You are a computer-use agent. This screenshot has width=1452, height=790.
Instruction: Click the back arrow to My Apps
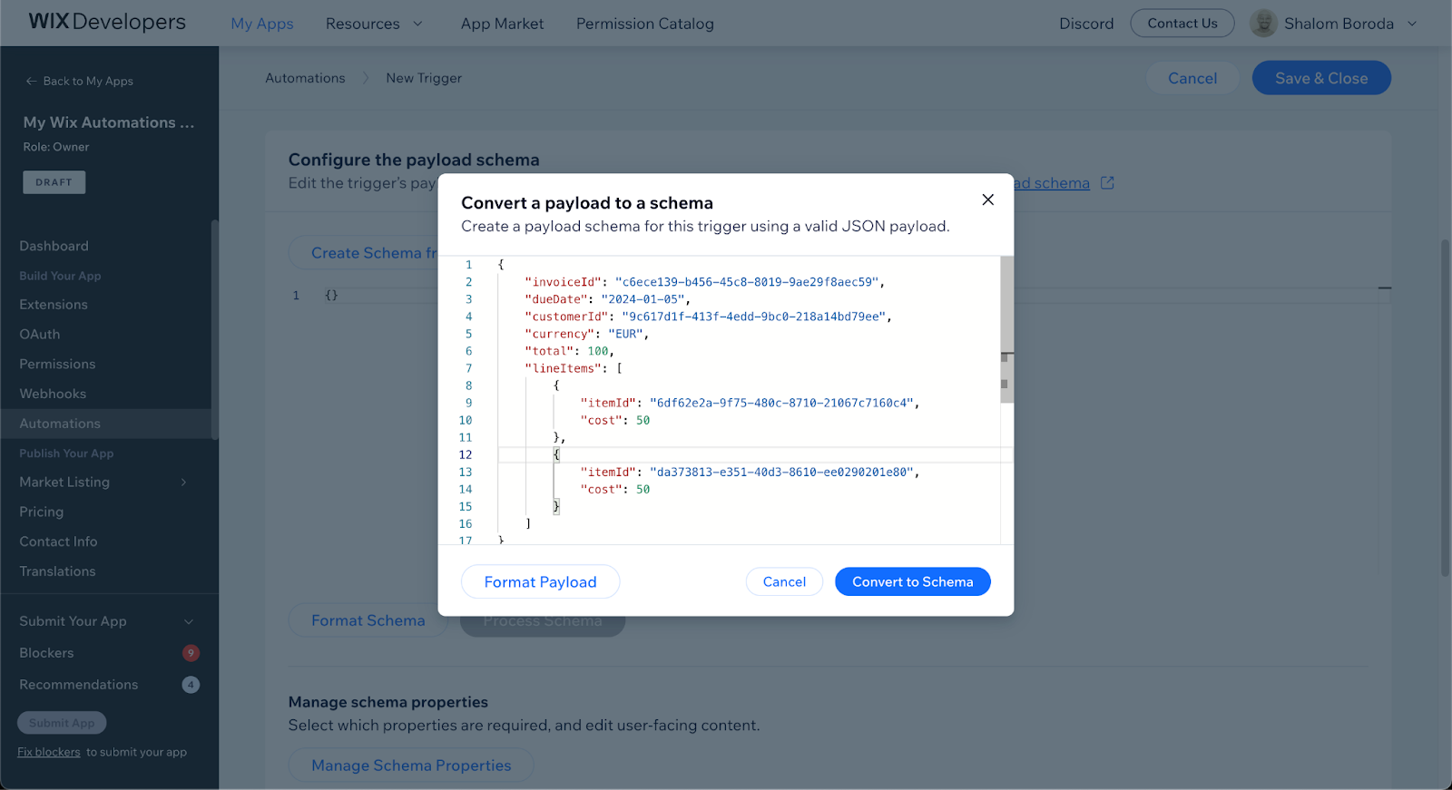point(32,81)
